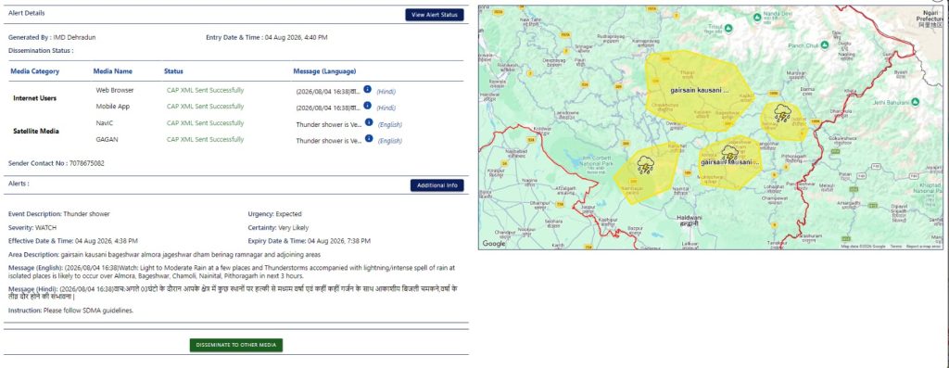
Task: Open the Additional Info button
Action: point(437,185)
